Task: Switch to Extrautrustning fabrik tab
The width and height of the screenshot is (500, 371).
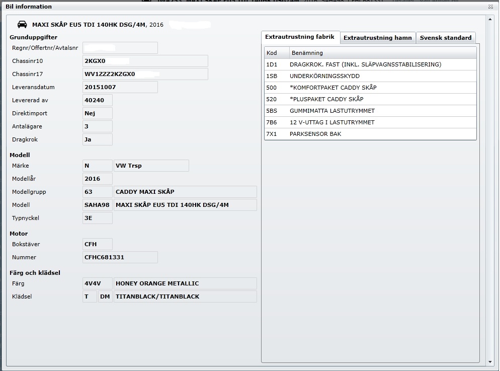Action: 300,37
